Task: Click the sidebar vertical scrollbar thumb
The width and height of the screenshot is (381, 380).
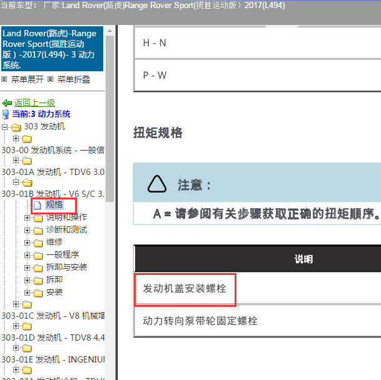Action: [109, 119]
